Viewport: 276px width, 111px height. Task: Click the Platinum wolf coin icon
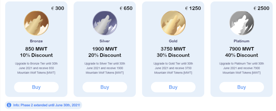tap(241, 23)
